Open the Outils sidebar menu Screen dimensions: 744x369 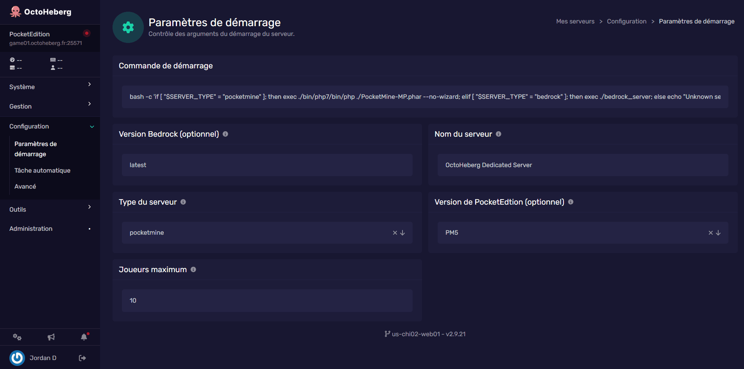(50, 209)
